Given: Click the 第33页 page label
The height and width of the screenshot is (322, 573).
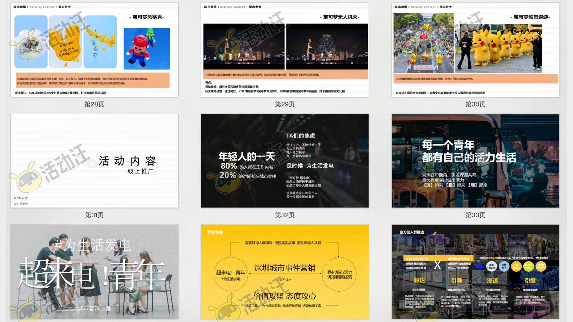Looking at the screenshot, I should pos(475,215).
